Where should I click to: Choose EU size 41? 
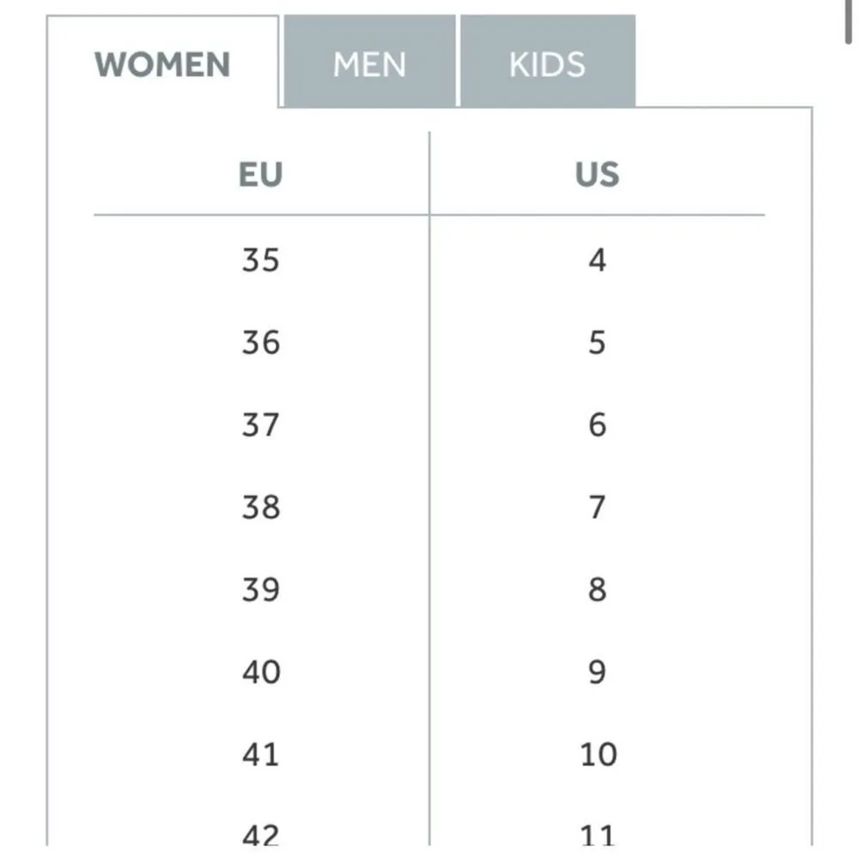(x=260, y=754)
